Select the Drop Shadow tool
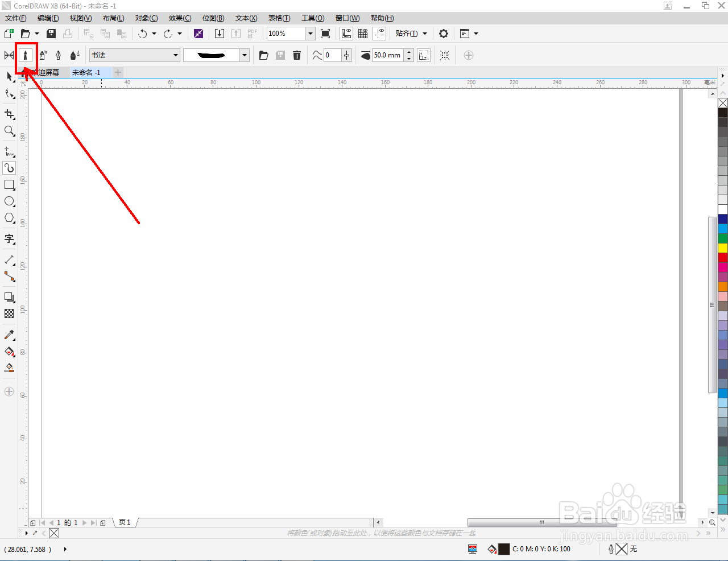728x561 pixels. 9,298
